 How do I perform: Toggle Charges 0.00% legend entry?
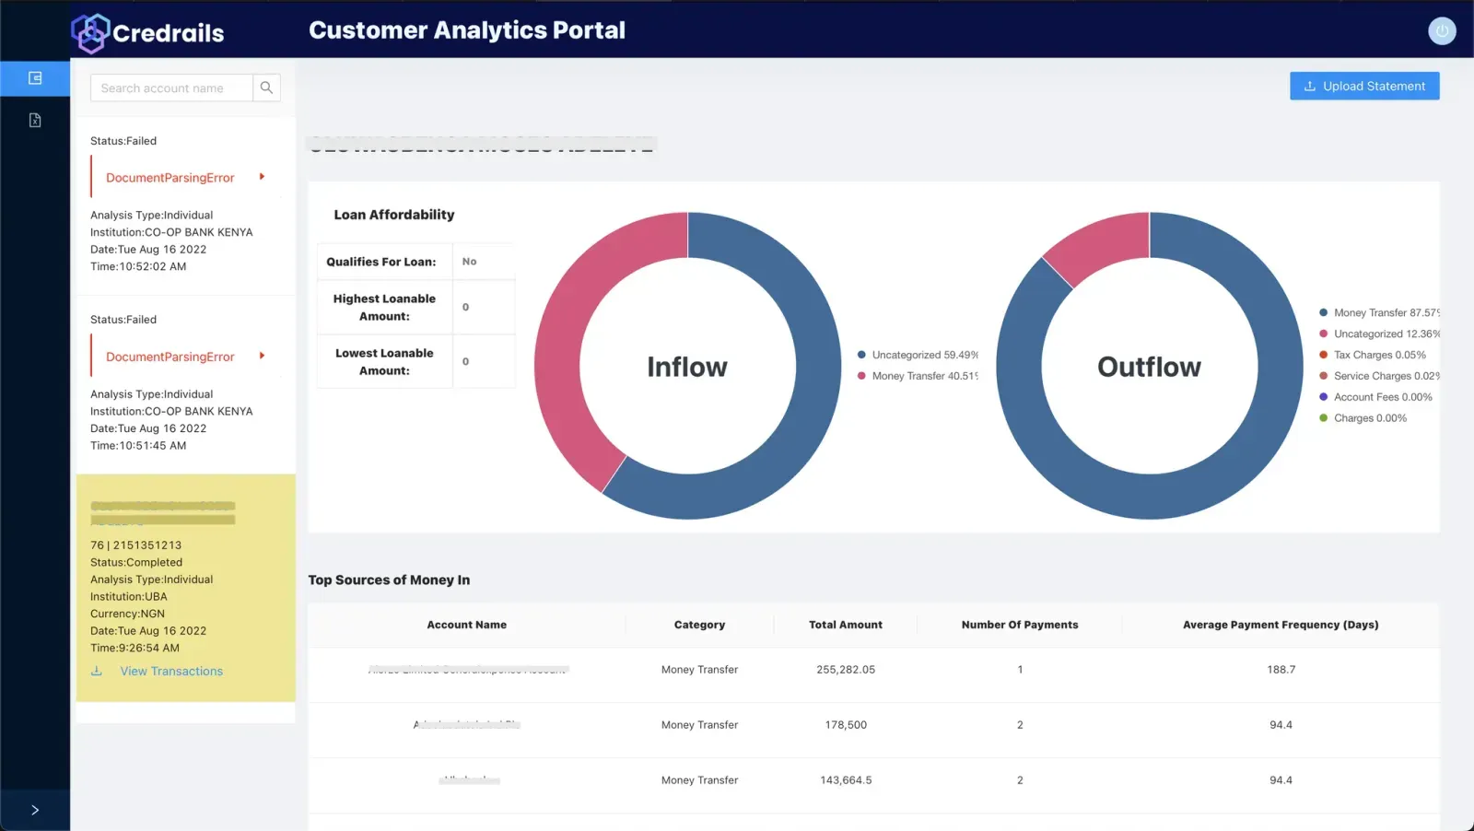1363,418
